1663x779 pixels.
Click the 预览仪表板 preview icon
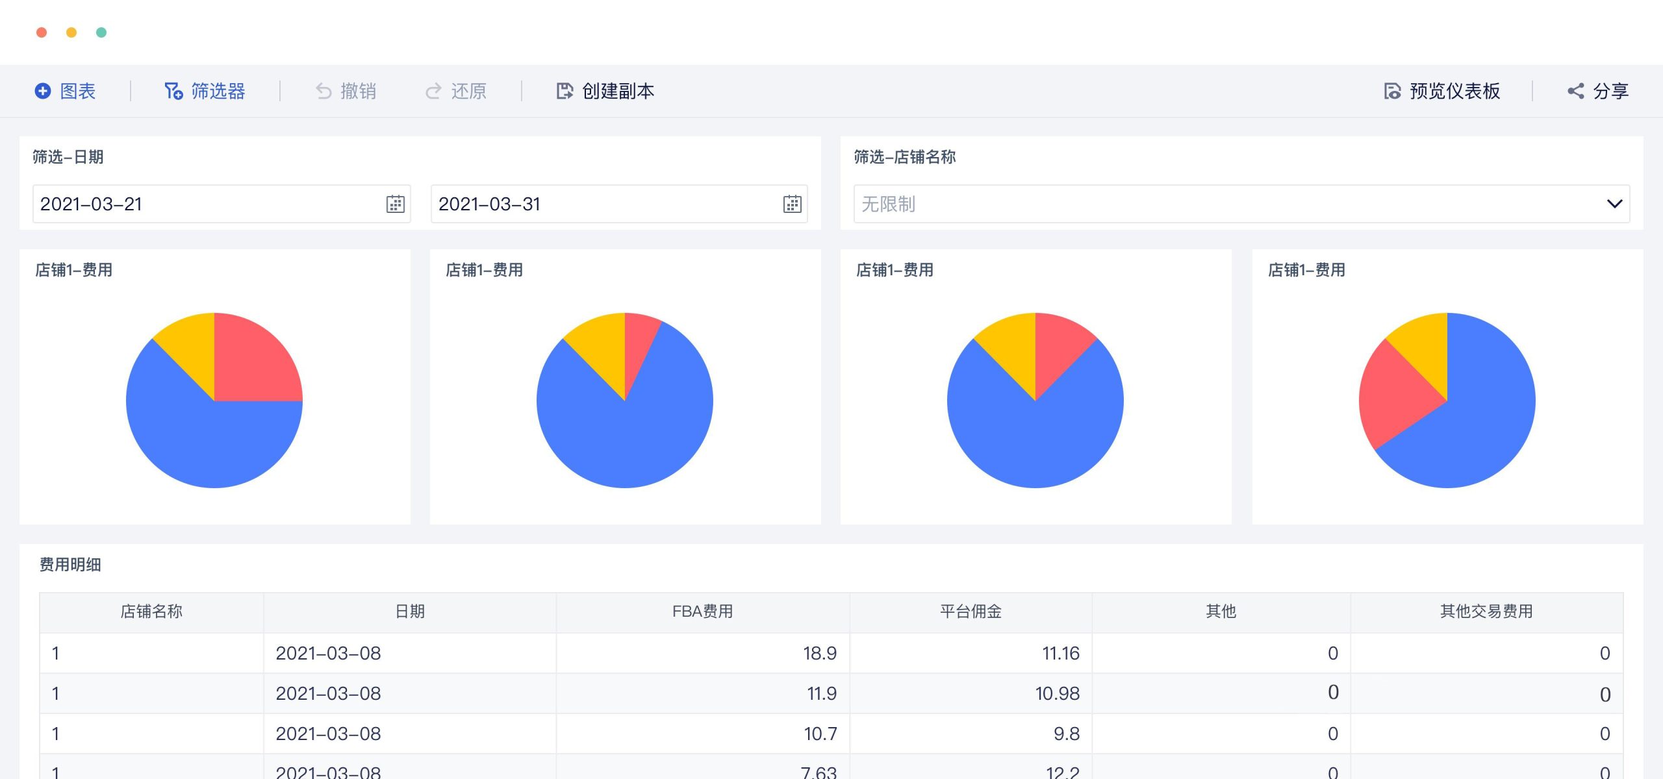coord(1392,91)
